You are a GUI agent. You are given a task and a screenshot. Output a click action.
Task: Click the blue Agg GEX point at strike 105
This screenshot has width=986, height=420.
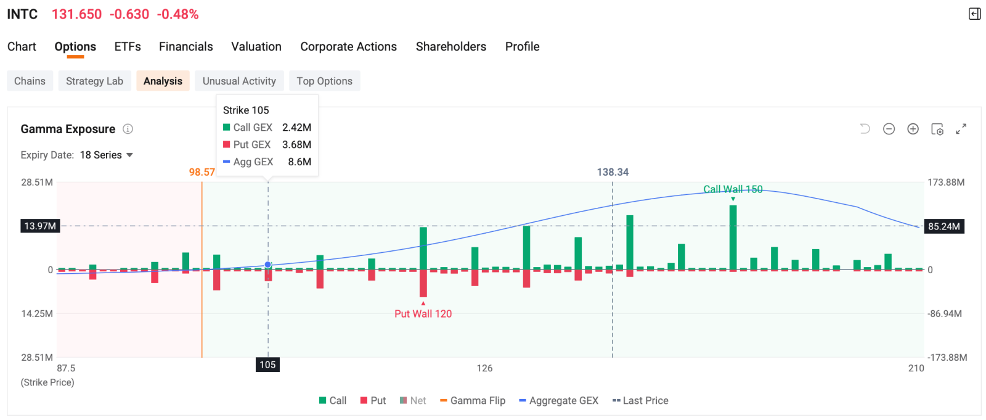tap(268, 265)
